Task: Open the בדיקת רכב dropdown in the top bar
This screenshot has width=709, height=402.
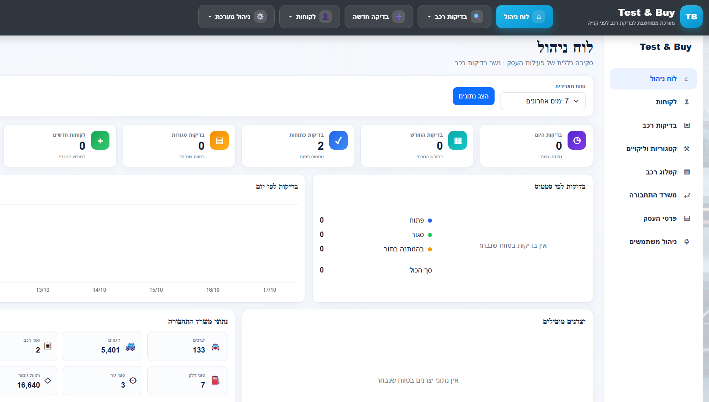Action: (454, 17)
